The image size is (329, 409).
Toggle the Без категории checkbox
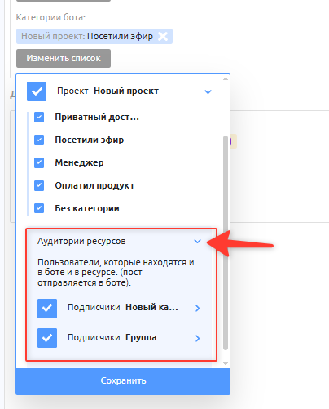pyautogui.click(x=39, y=208)
